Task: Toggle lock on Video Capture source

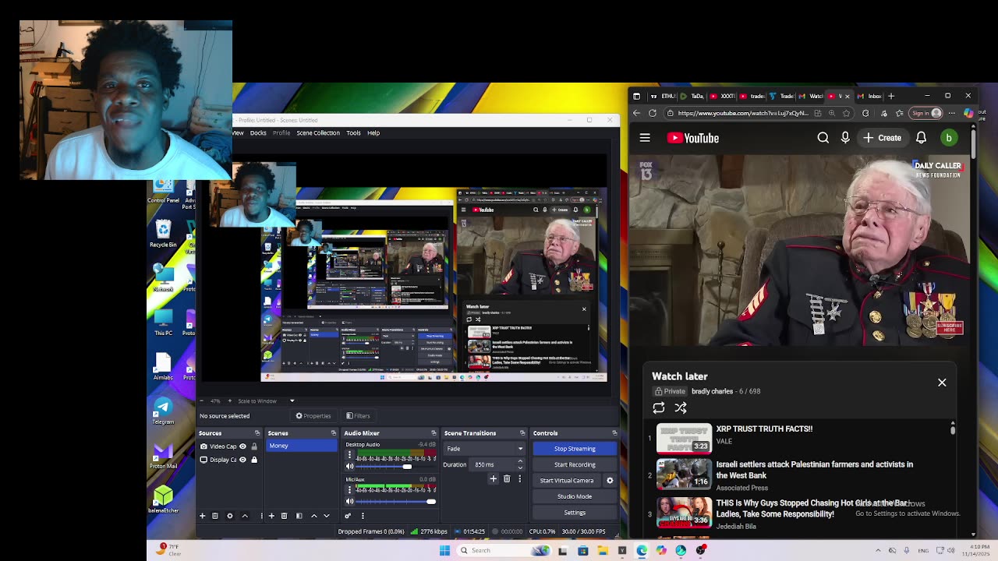Action: click(253, 446)
